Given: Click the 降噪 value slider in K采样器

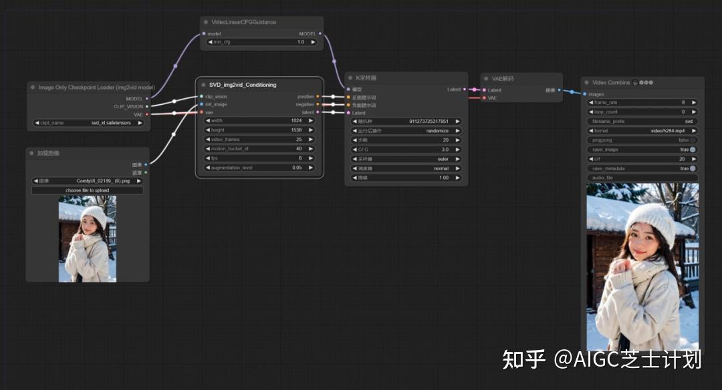Looking at the screenshot, I should click(x=404, y=178).
